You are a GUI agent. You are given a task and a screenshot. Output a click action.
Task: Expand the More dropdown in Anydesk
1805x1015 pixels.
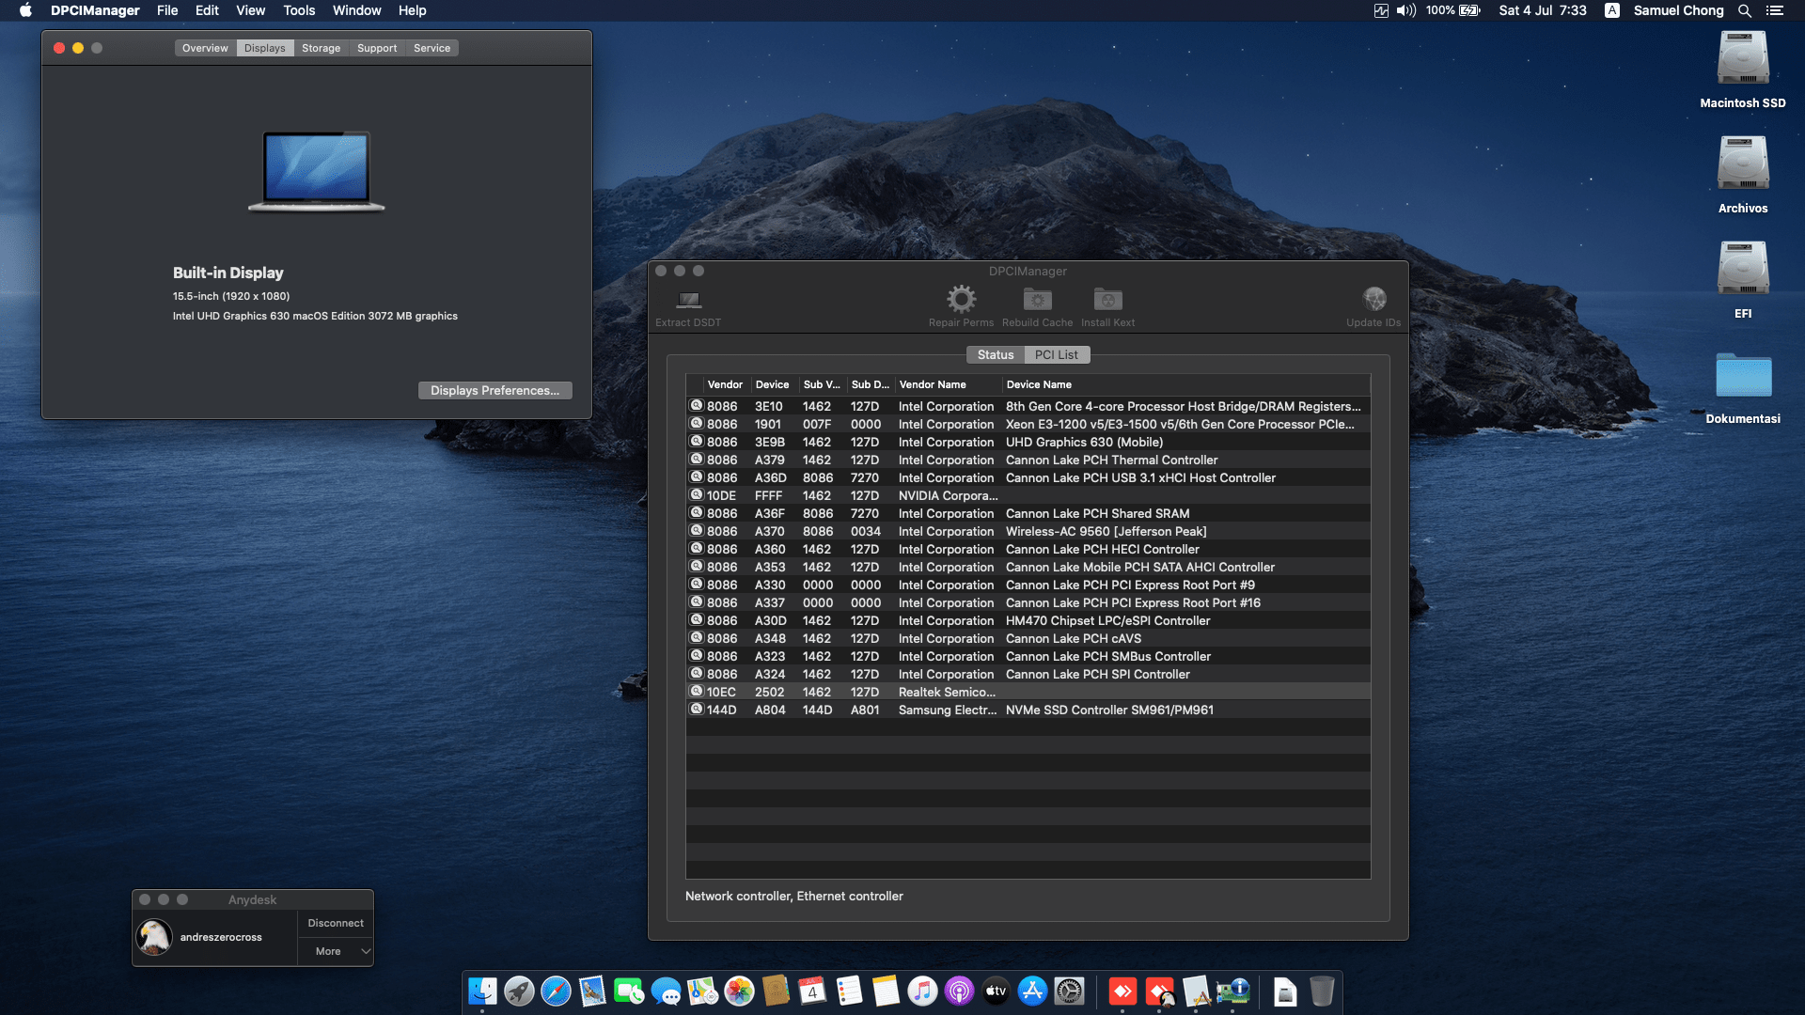tap(336, 951)
